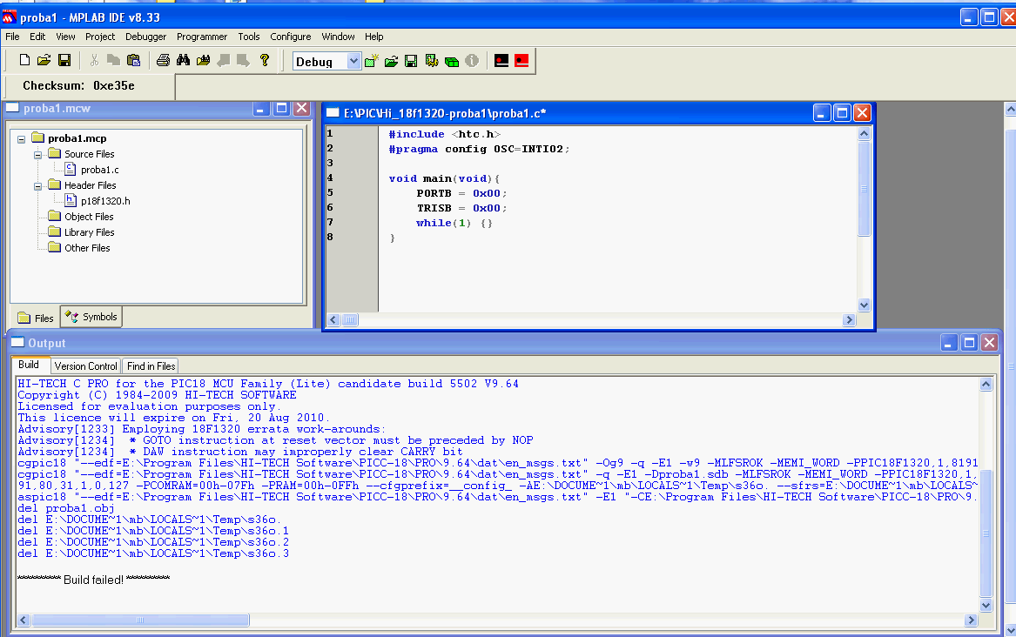Select the Files project tab
Viewport: 1016px width, 637px height.
click(36, 318)
